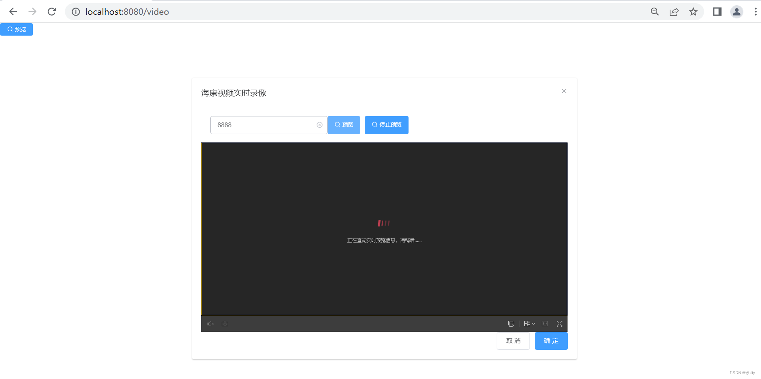Enter fullscreen with player fullscreen icon
The image size is (761, 379).
pyautogui.click(x=560, y=324)
